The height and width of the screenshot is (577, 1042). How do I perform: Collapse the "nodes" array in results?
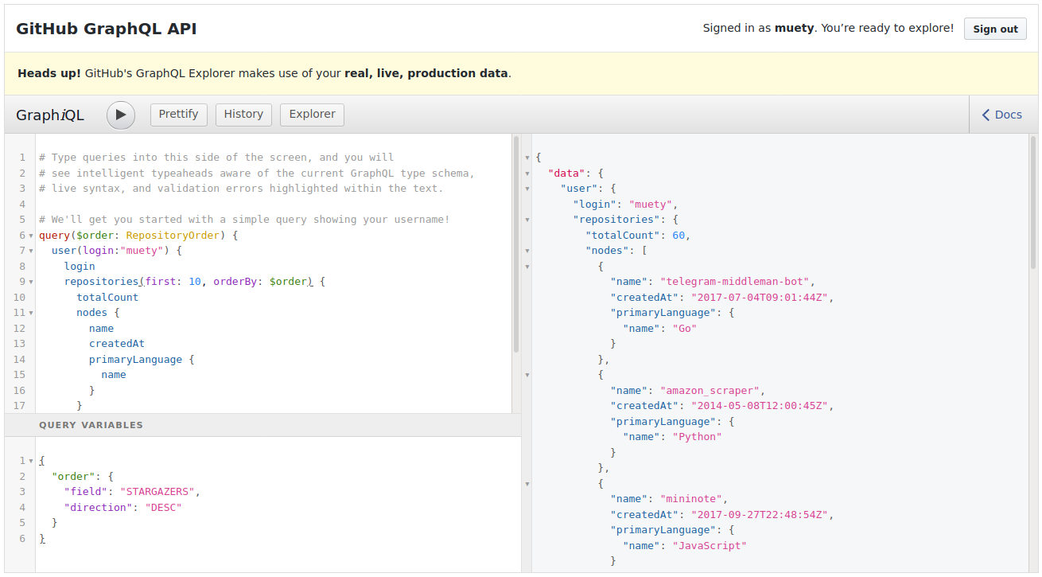click(527, 251)
